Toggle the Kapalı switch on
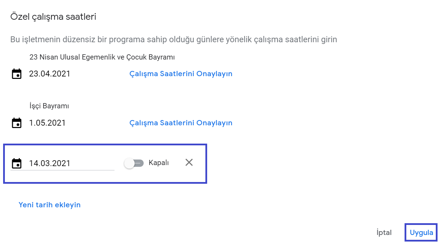The image size is (441, 245). point(134,163)
